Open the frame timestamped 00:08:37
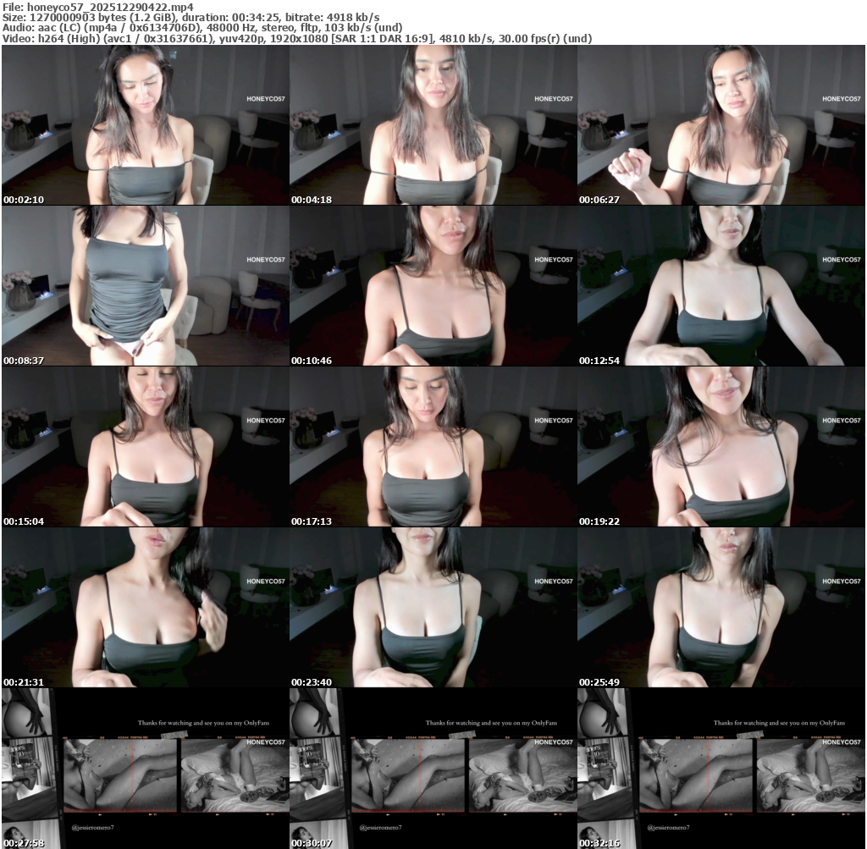 (145, 285)
